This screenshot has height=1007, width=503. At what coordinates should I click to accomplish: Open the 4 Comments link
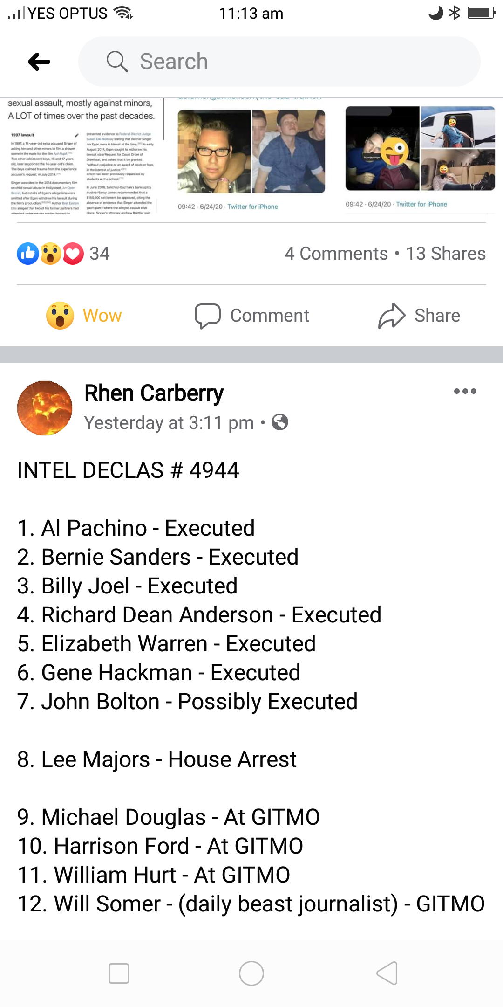pos(336,254)
